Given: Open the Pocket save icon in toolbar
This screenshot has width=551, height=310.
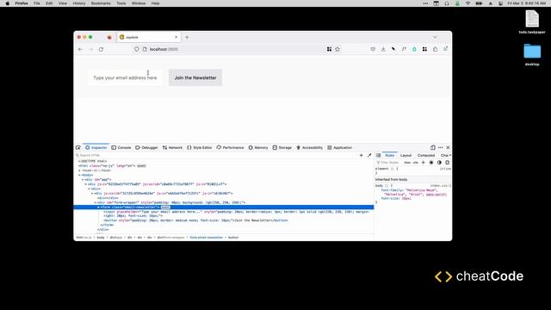Looking at the screenshot, I should [x=373, y=49].
